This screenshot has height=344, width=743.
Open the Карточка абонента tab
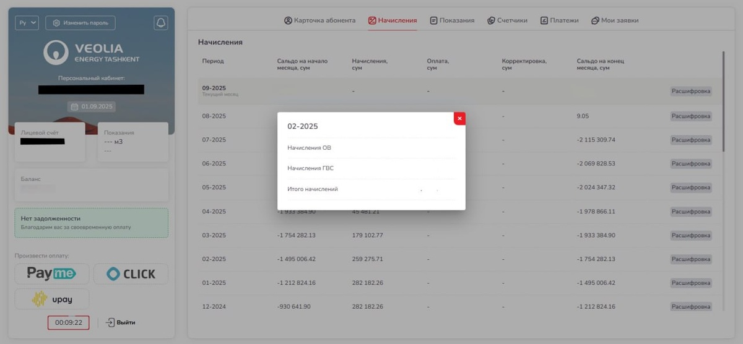tap(319, 20)
